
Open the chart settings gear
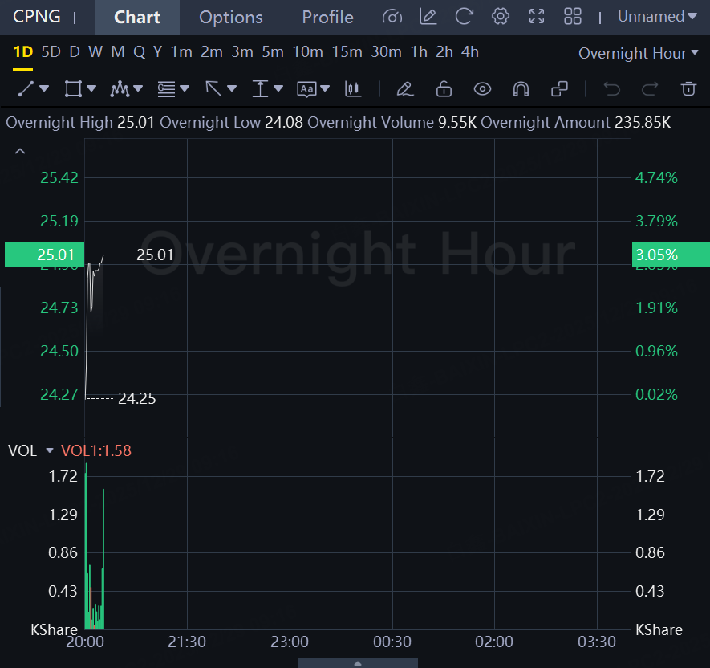(501, 17)
